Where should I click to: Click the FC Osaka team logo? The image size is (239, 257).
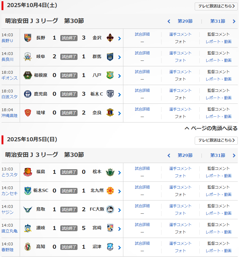(x=110, y=209)
